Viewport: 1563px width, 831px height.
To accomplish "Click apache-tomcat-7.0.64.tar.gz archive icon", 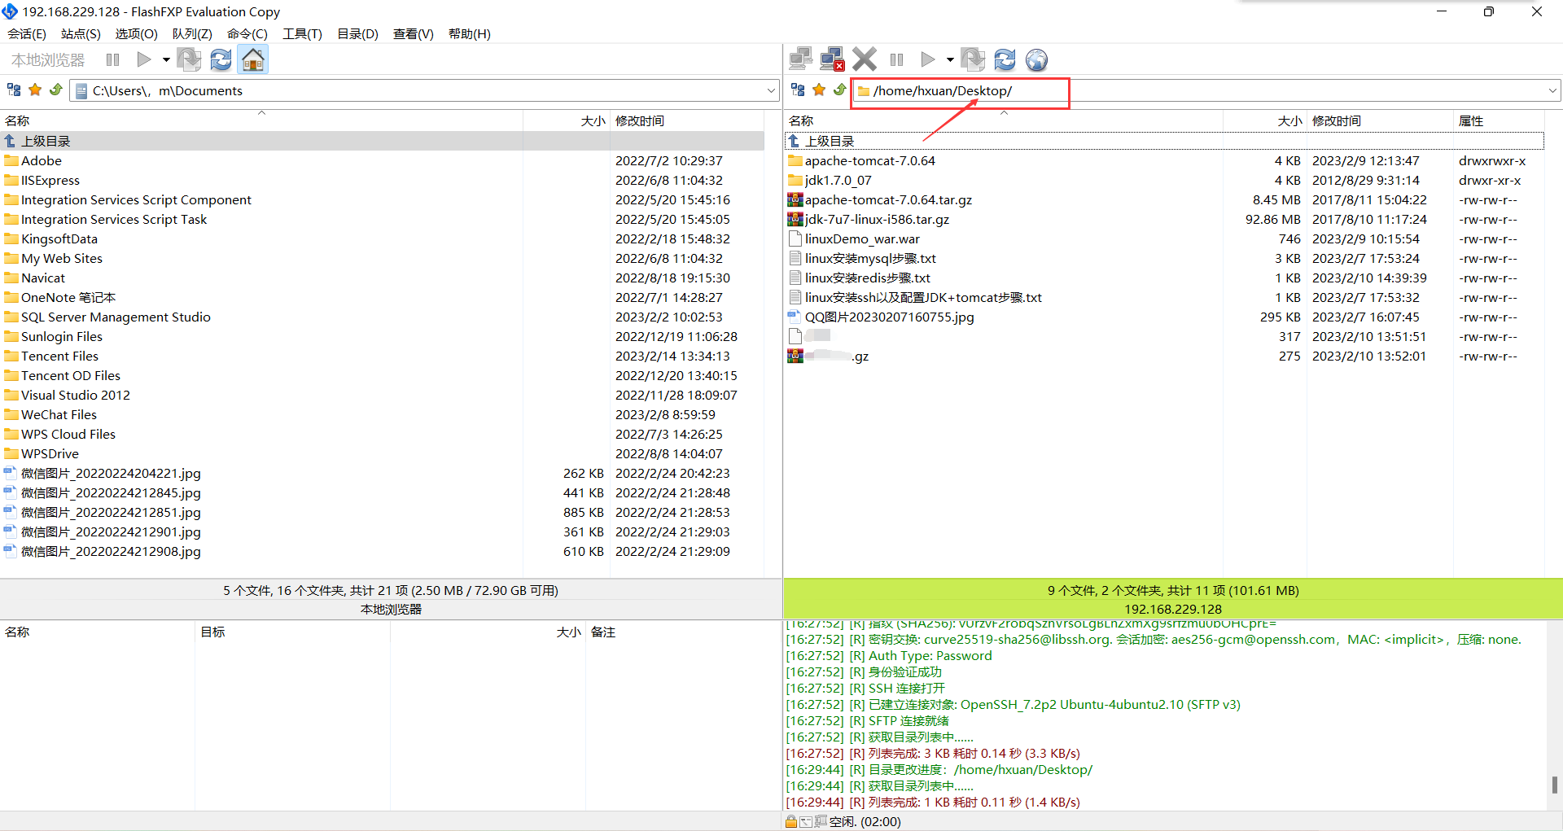I will click(x=795, y=199).
